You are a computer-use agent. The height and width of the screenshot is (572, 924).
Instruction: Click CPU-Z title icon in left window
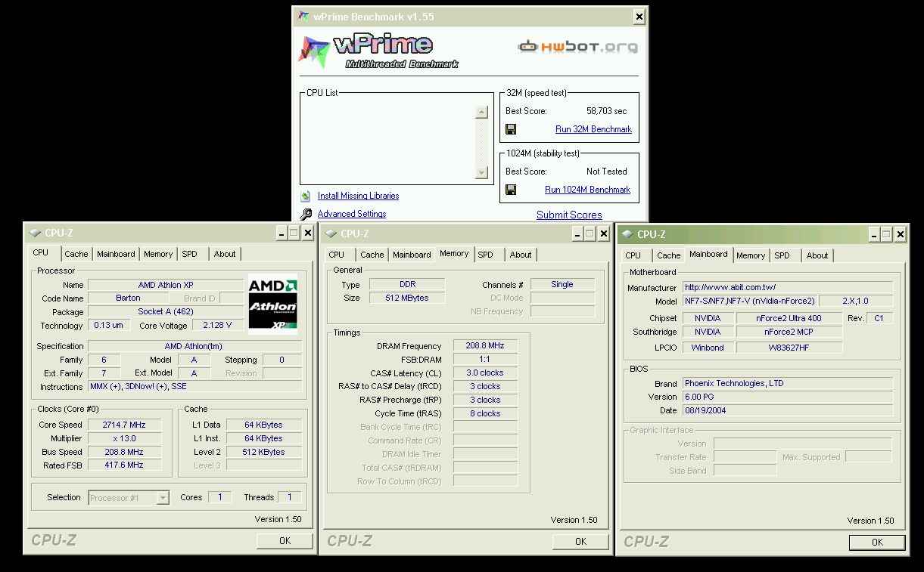point(35,233)
